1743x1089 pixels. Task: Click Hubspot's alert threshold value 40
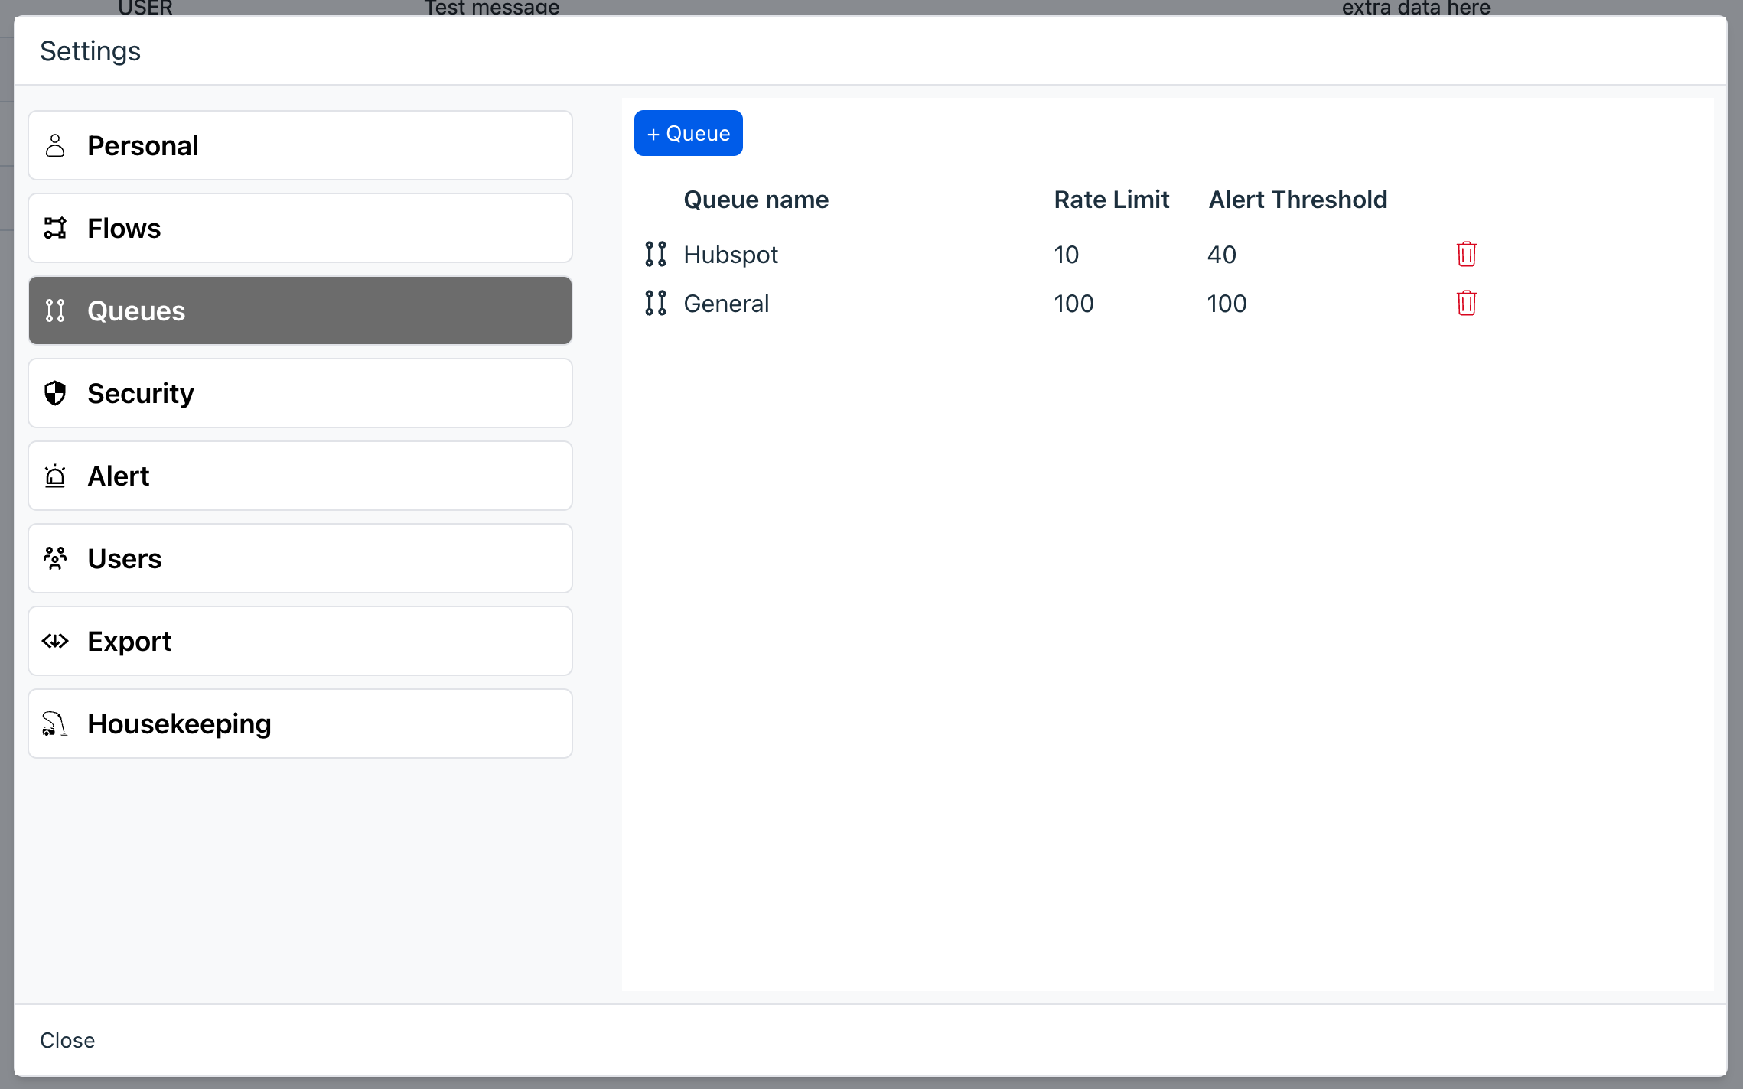1221,255
